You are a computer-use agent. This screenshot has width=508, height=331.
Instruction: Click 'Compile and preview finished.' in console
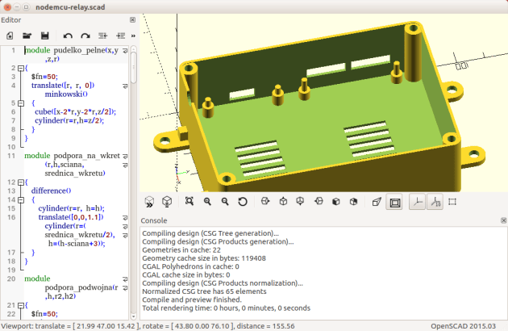click(x=192, y=300)
